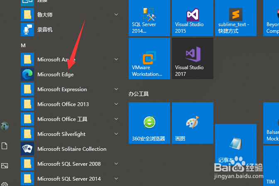Screen dimensions: 279x186
Task: Select the 录音机 label
Action: point(45,29)
